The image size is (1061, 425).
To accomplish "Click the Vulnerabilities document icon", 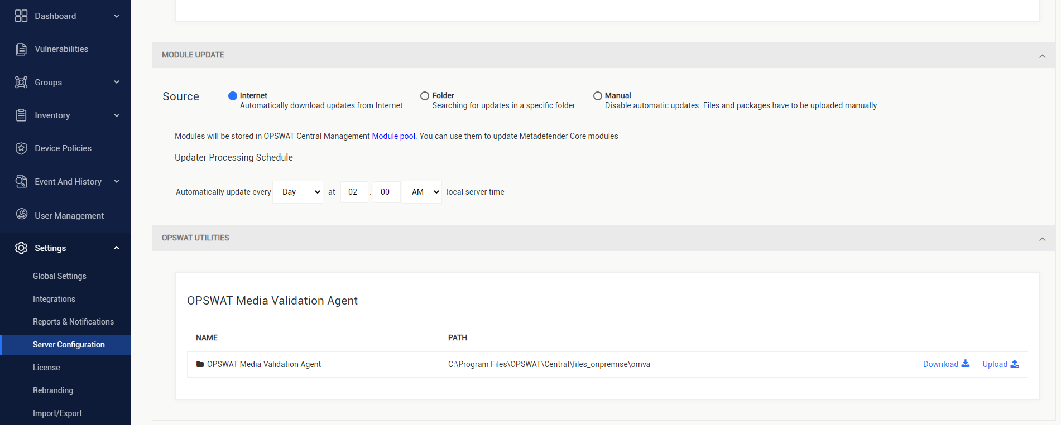I will click(21, 49).
